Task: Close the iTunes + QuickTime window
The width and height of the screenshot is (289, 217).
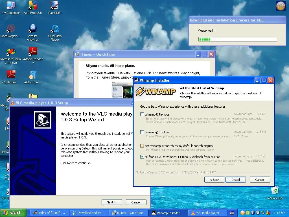Action: [x=211, y=54]
